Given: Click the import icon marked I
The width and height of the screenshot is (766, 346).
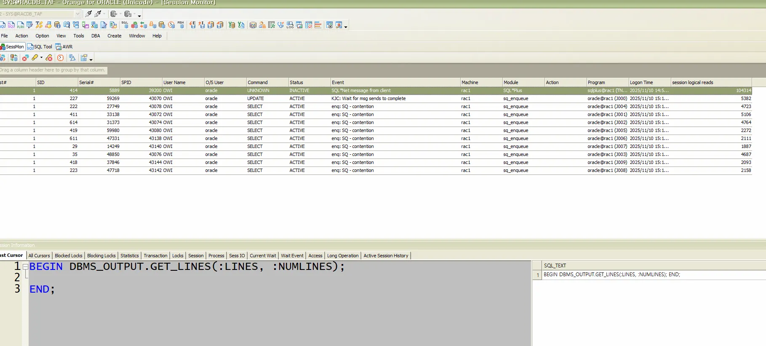Looking at the screenshot, I should click(202, 25).
